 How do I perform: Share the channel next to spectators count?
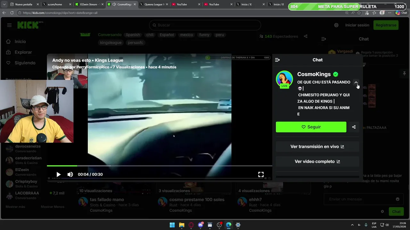click(x=306, y=36)
